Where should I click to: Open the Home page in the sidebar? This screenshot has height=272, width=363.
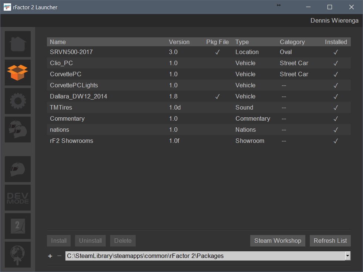[18, 44]
